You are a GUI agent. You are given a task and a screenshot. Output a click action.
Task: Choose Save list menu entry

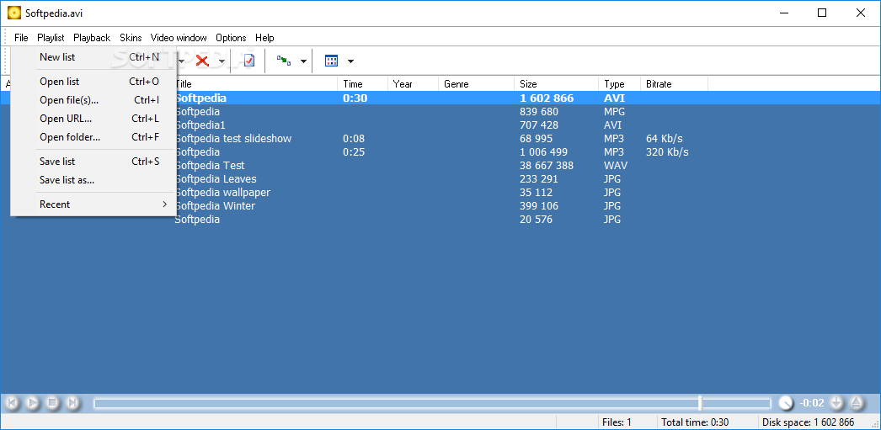pyautogui.click(x=93, y=162)
